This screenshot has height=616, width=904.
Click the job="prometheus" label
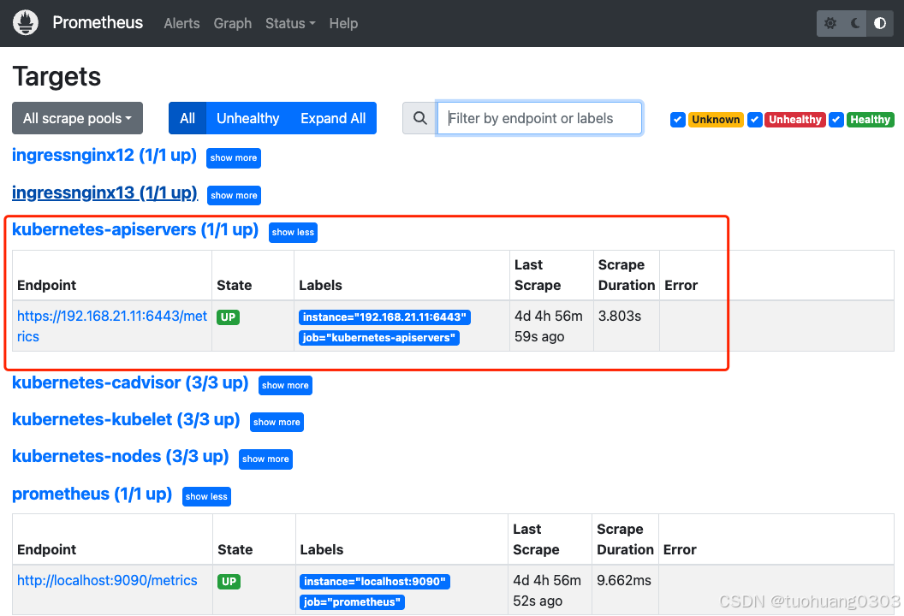click(352, 602)
